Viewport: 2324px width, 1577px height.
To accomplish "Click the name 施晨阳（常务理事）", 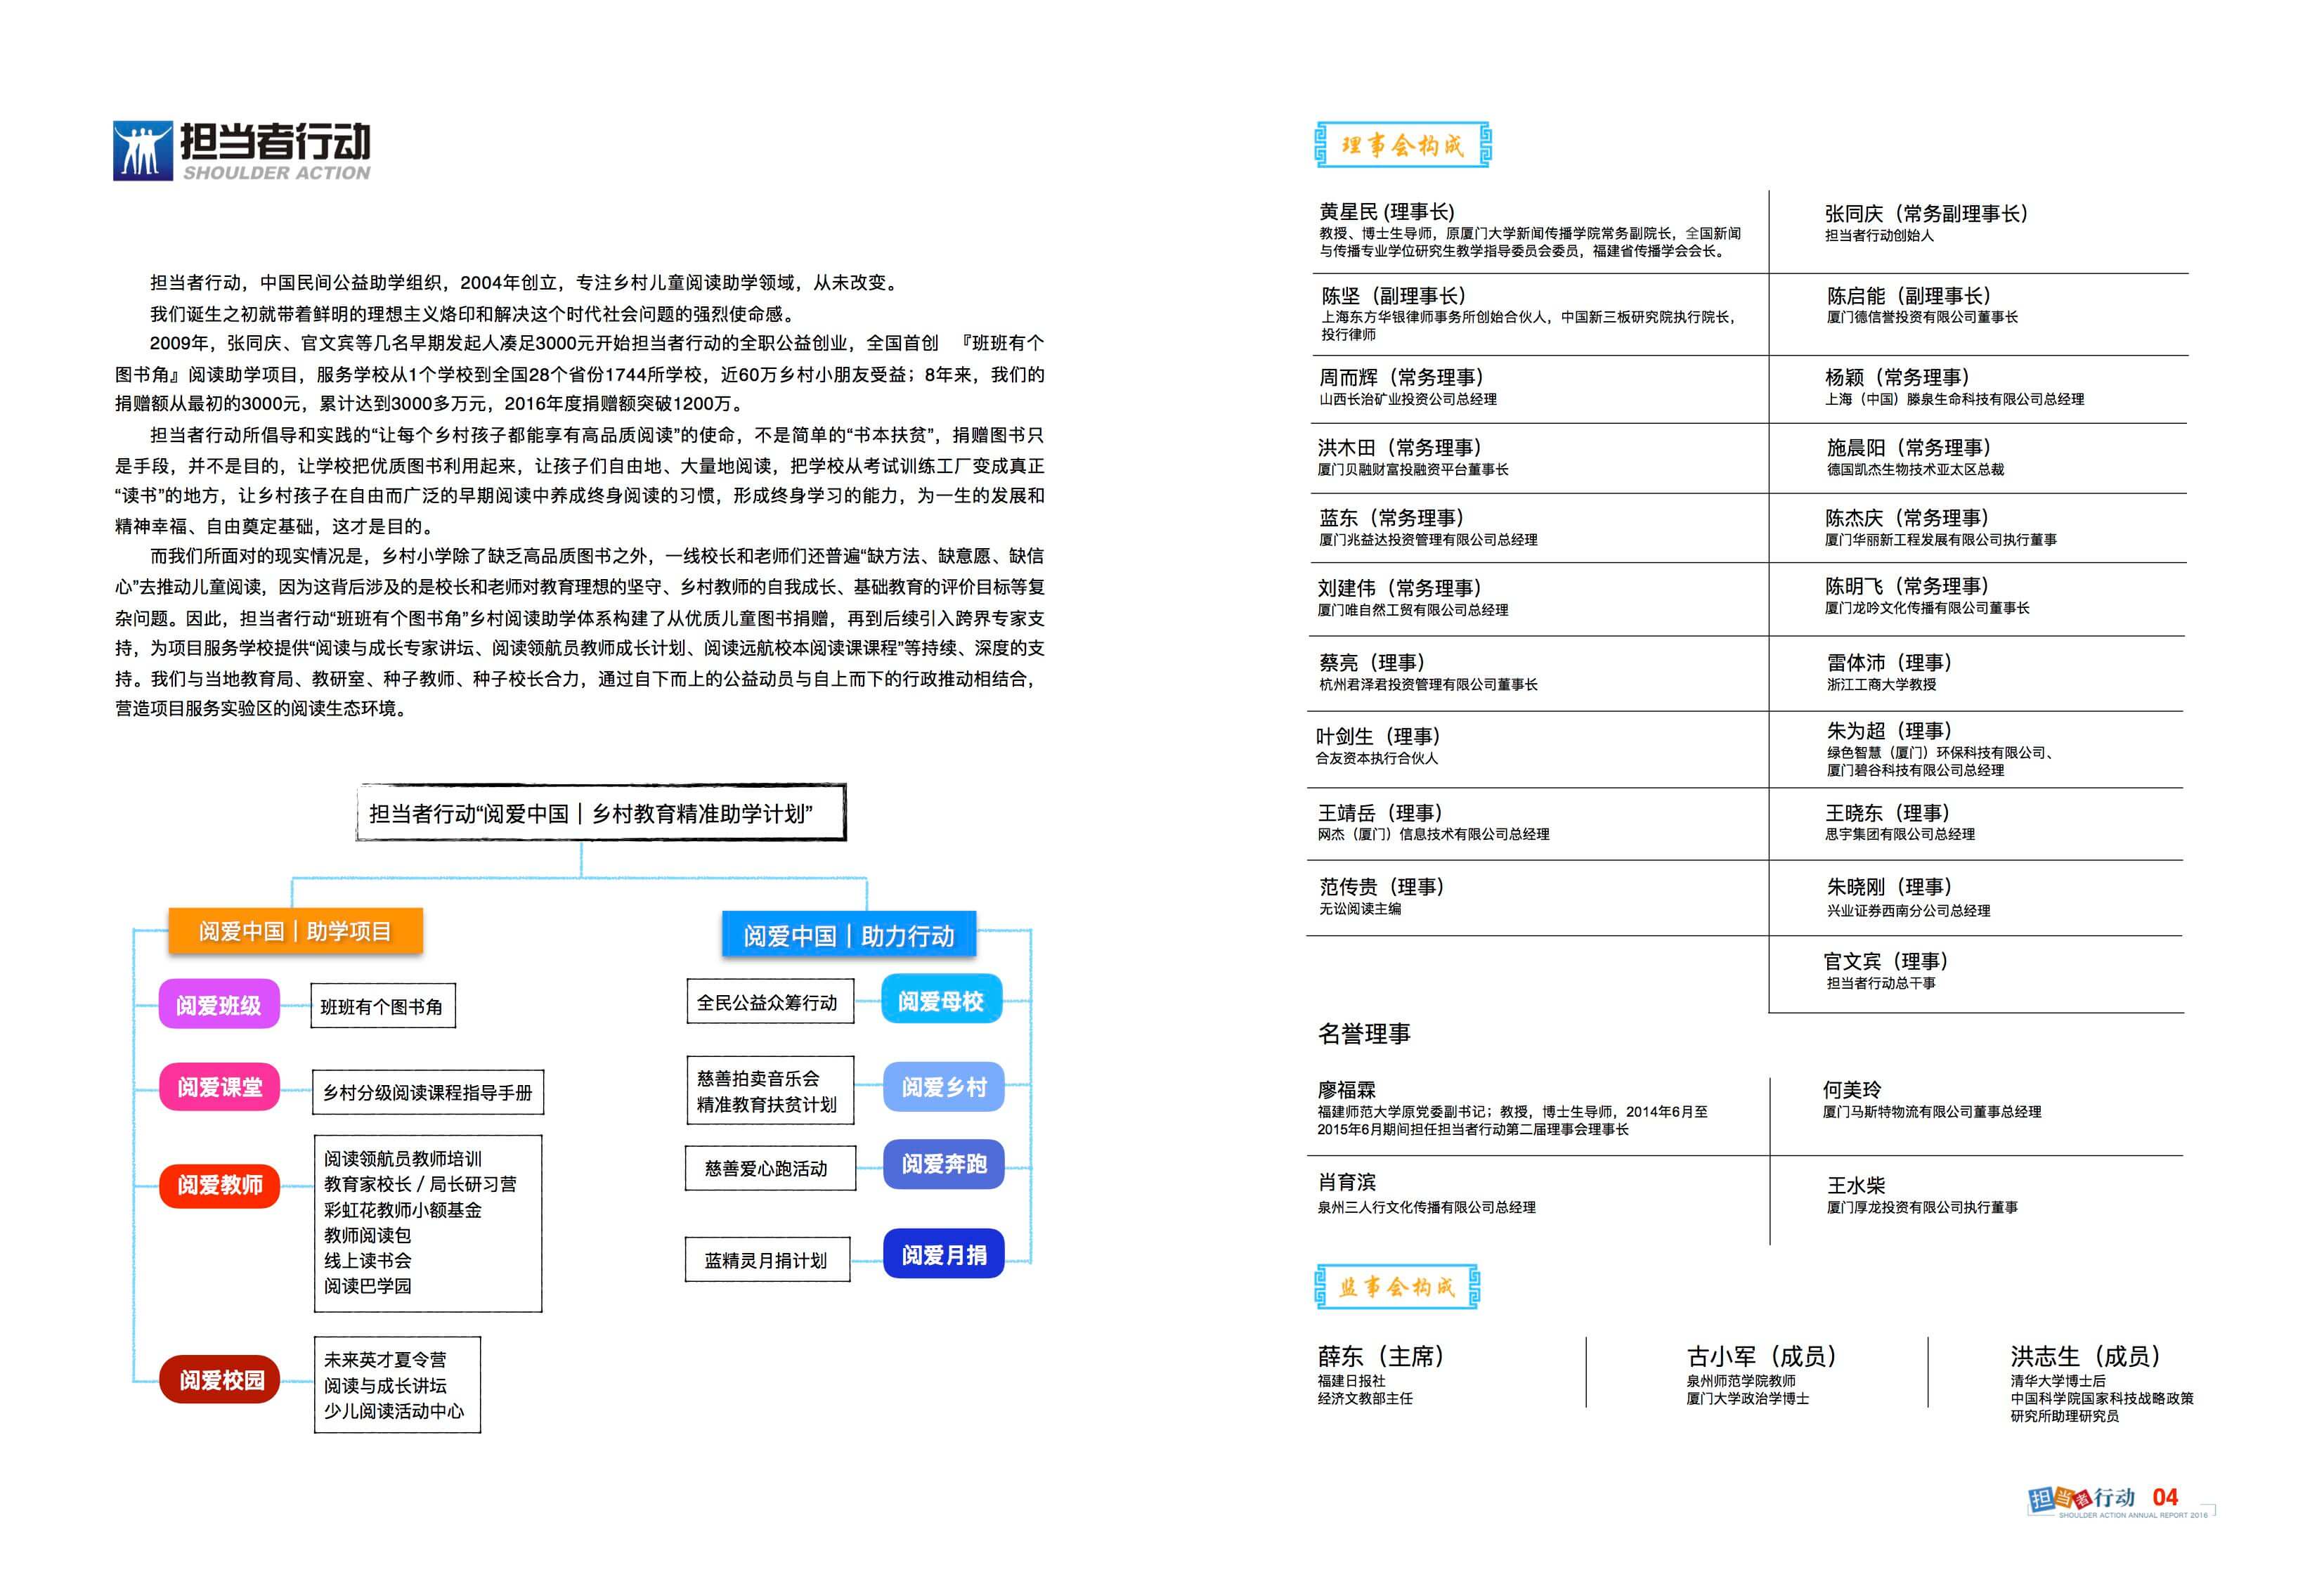I will coord(1909,447).
